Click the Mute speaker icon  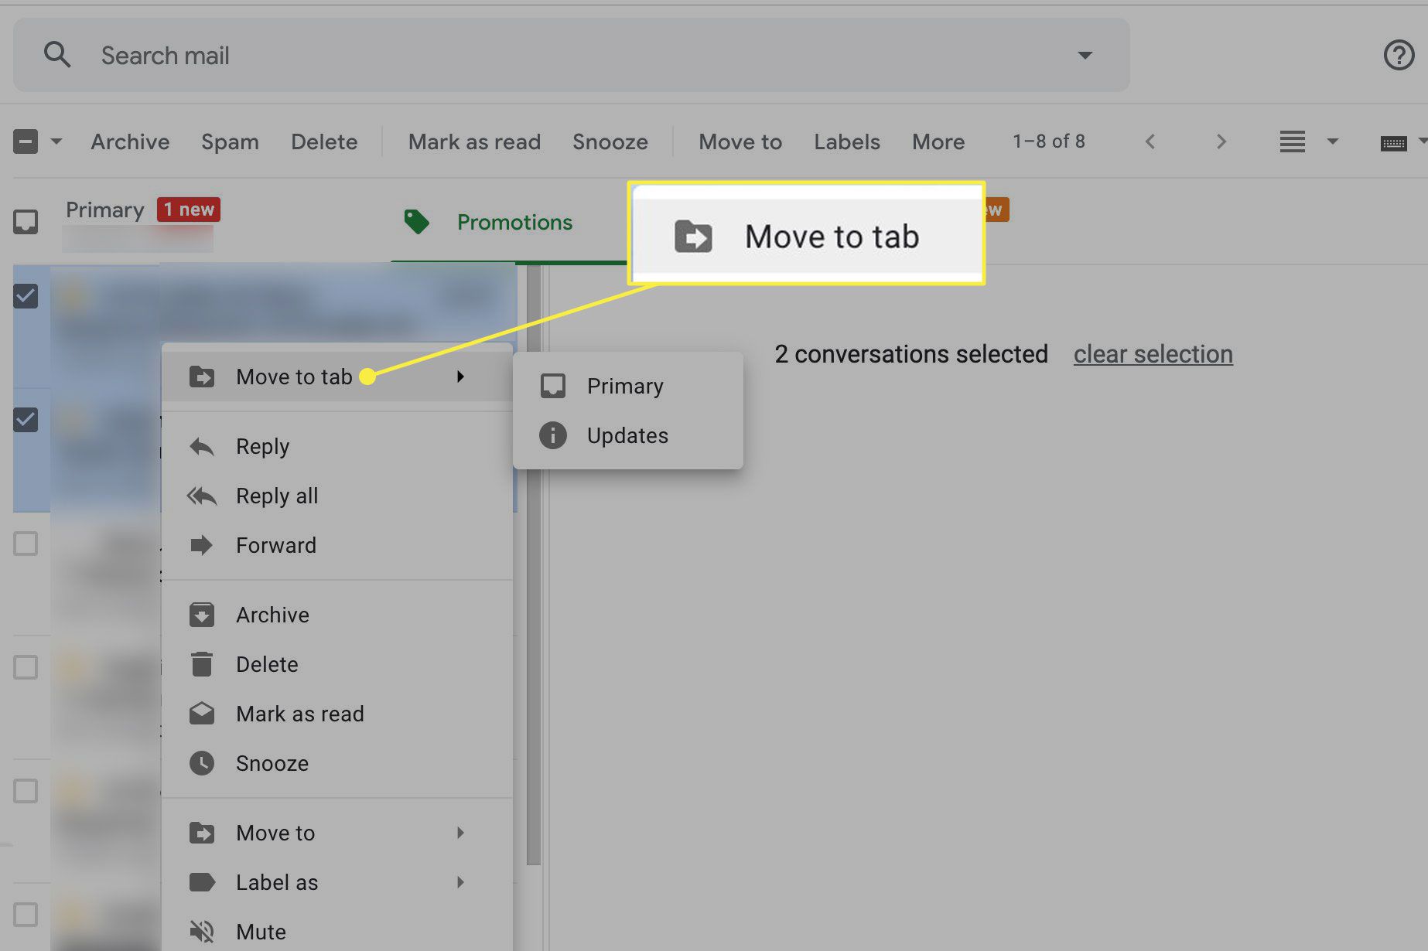(x=202, y=932)
